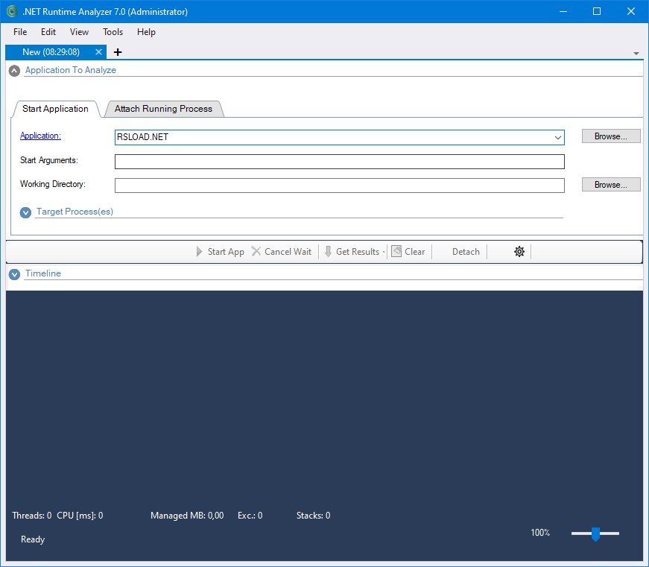
Task: Collapse the Timeline section
Action: tap(14, 274)
